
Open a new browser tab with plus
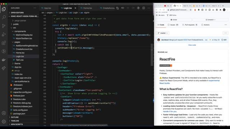pyautogui.click(x=223, y=6)
